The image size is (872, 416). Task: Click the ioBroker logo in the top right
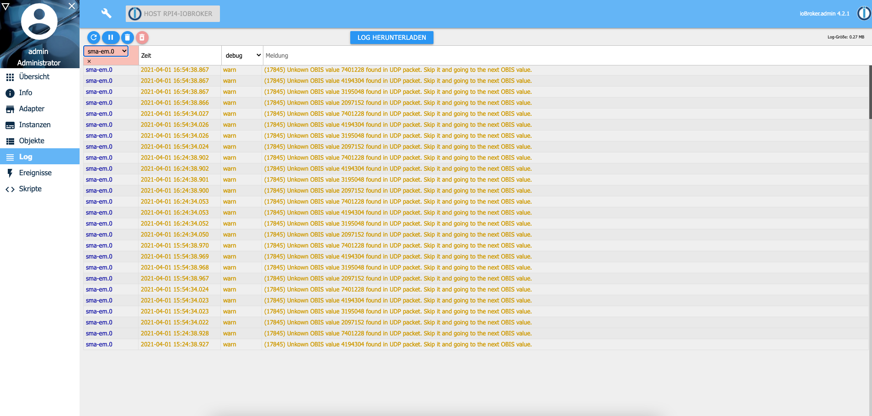pos(863,13)
